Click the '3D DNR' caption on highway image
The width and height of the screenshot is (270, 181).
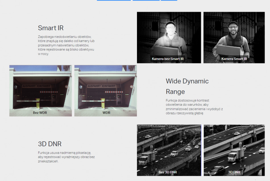(234, 172)
